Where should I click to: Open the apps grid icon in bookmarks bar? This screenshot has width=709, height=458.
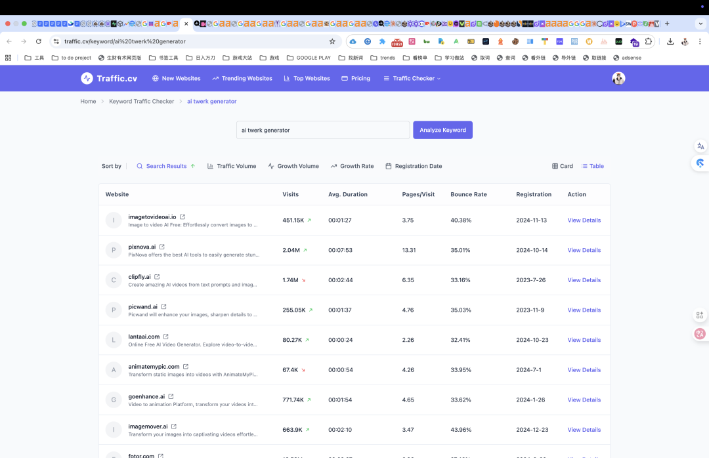[8, 58]
